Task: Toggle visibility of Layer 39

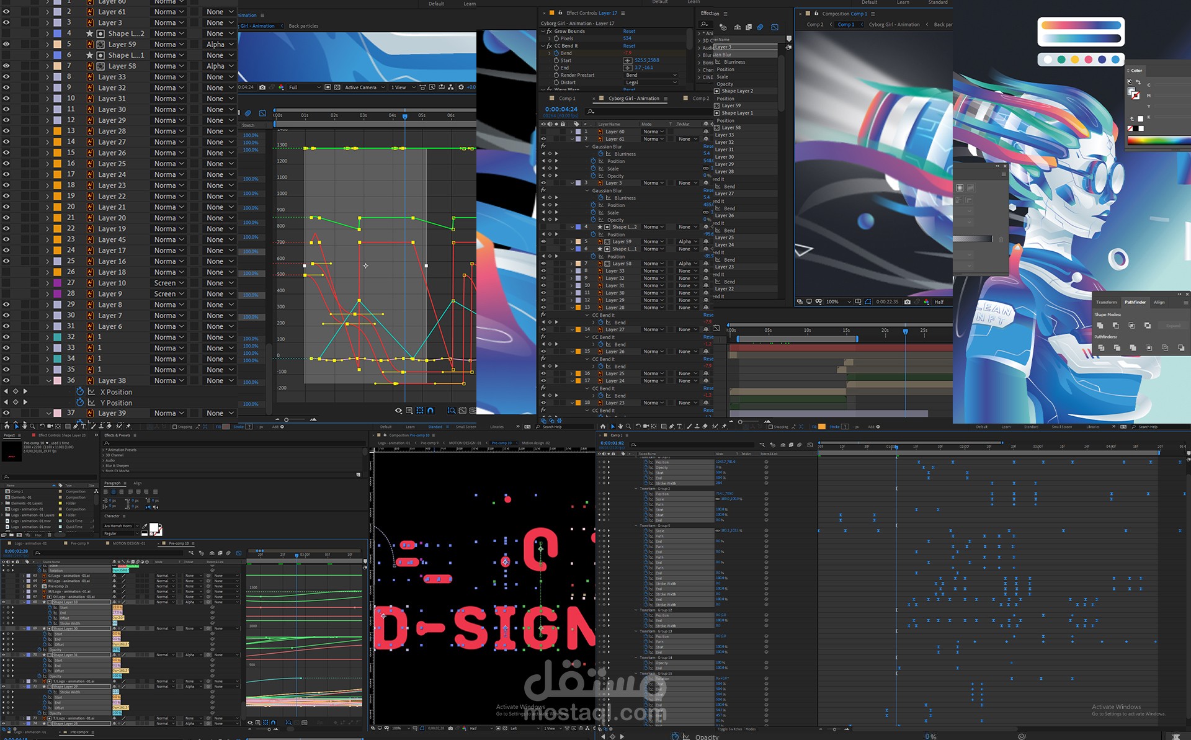Action: [x=6, y=413]
